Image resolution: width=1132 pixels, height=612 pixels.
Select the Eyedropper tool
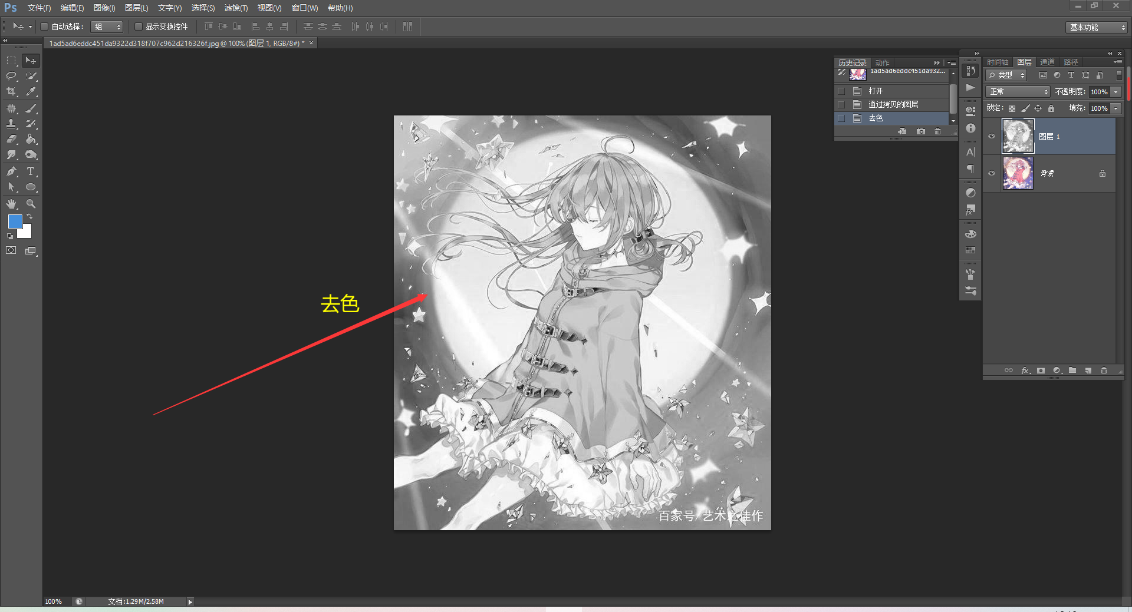pyautogui.click(x=31, y=91)
